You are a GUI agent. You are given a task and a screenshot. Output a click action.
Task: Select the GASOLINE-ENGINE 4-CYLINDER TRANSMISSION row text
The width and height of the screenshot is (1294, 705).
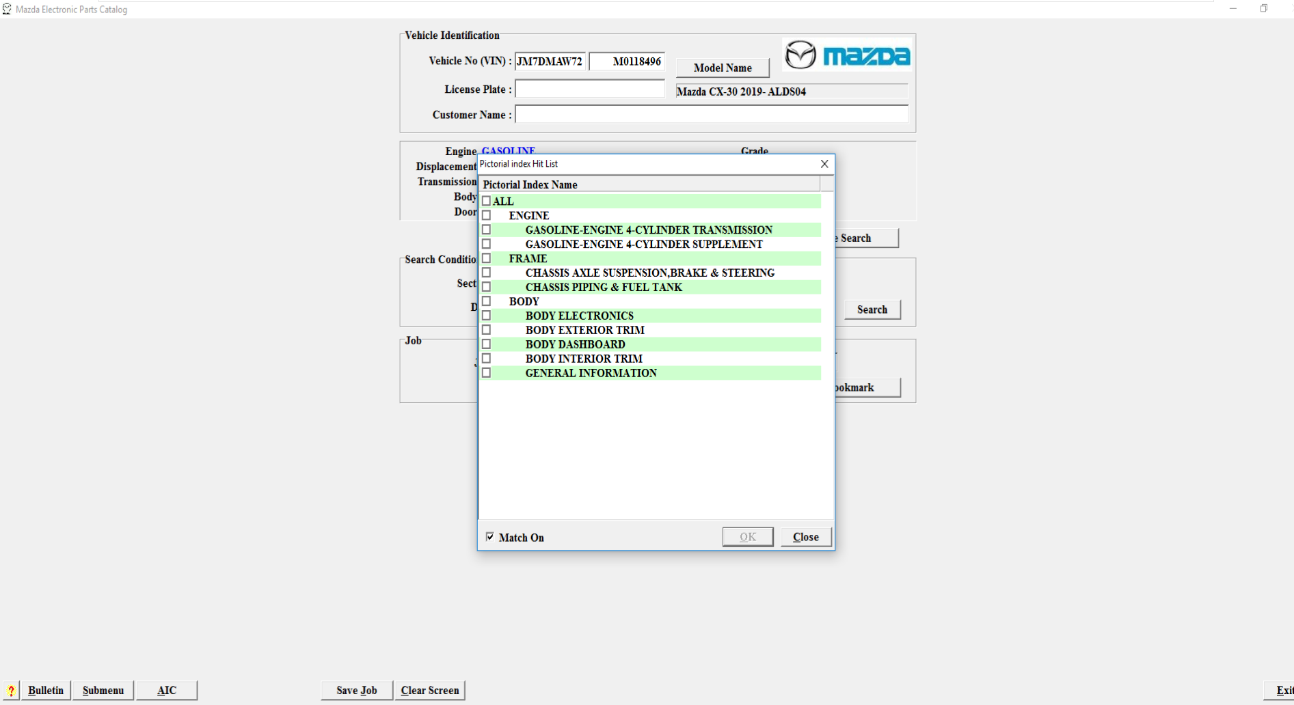[649, 230]
